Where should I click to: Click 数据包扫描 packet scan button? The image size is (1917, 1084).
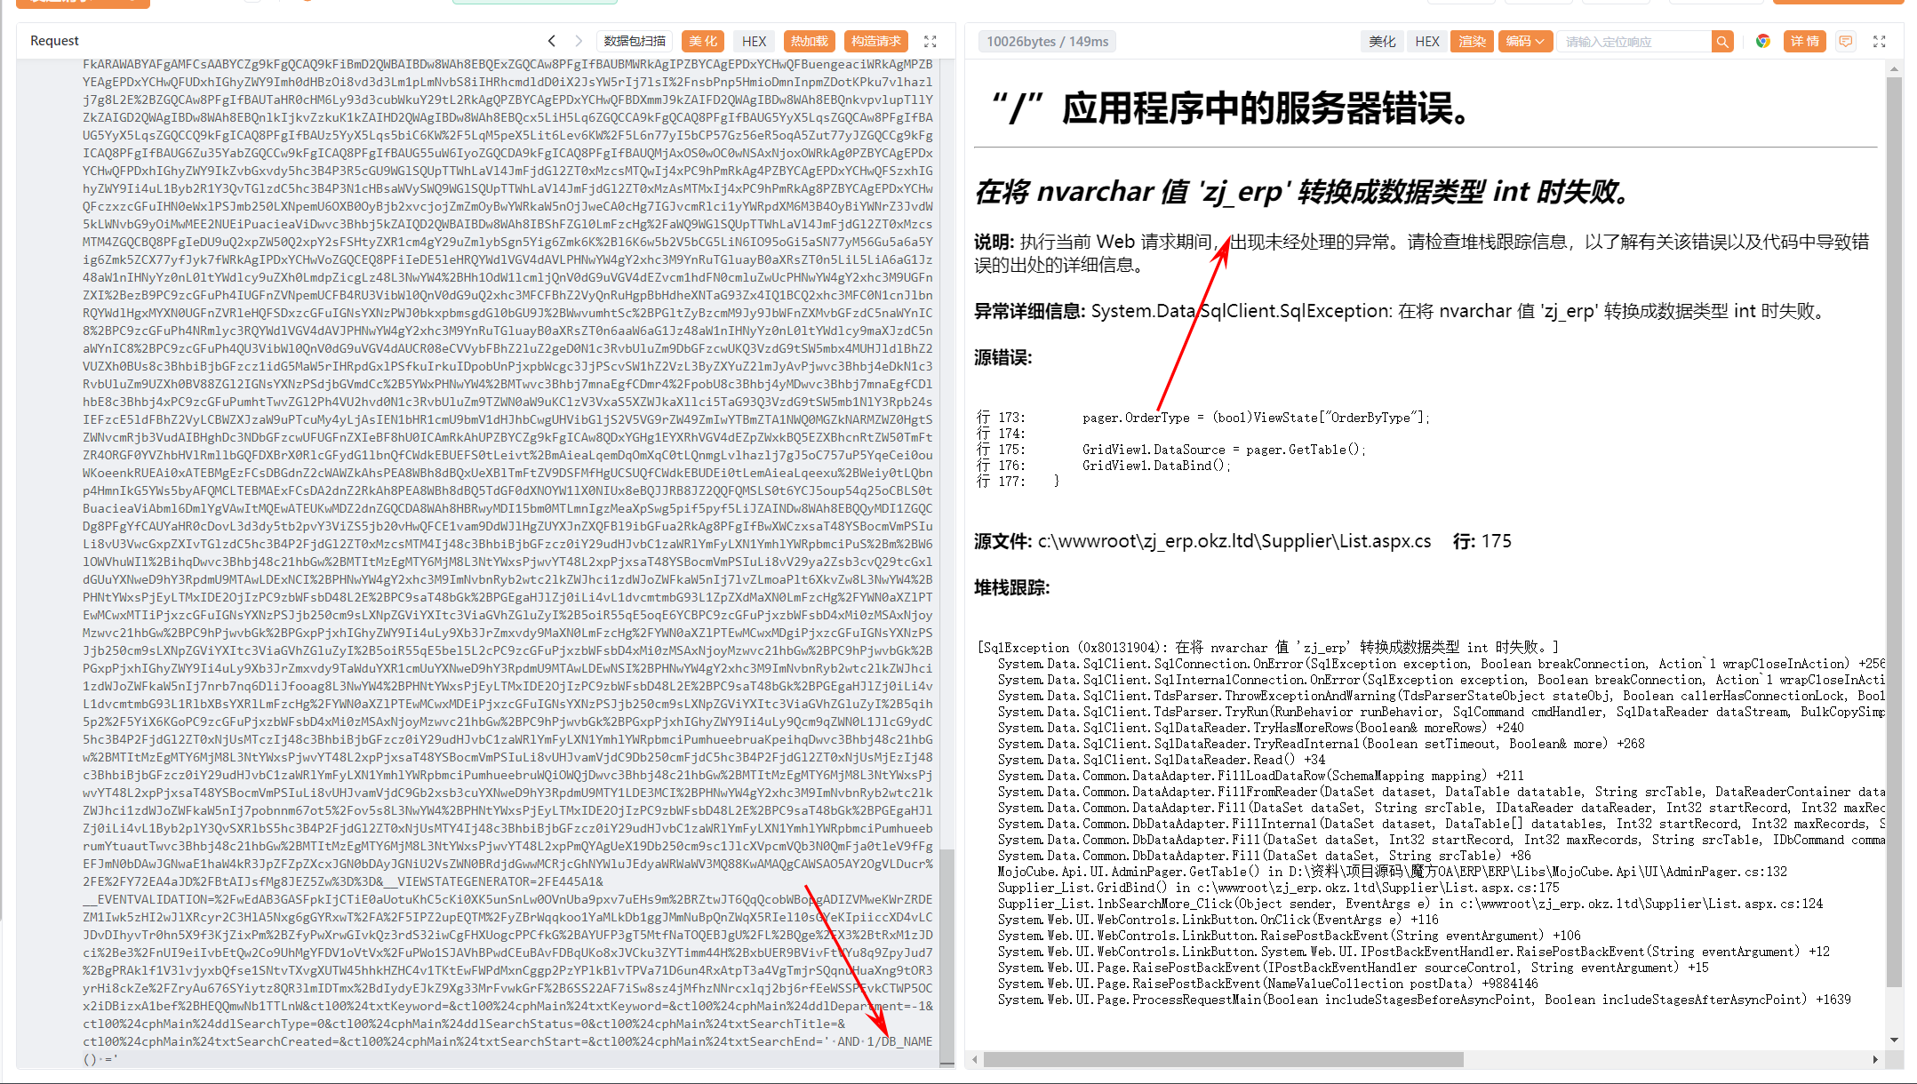[x=635, y=41]
